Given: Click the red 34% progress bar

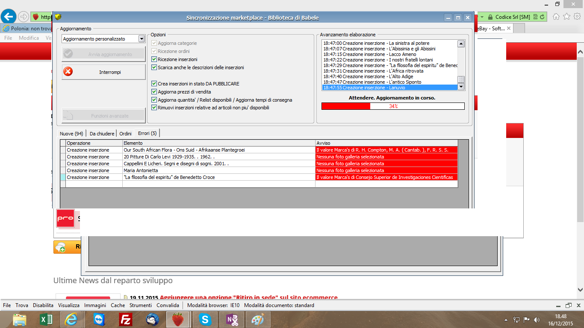Looking at the screenshot, I should (x=393, y=106).
